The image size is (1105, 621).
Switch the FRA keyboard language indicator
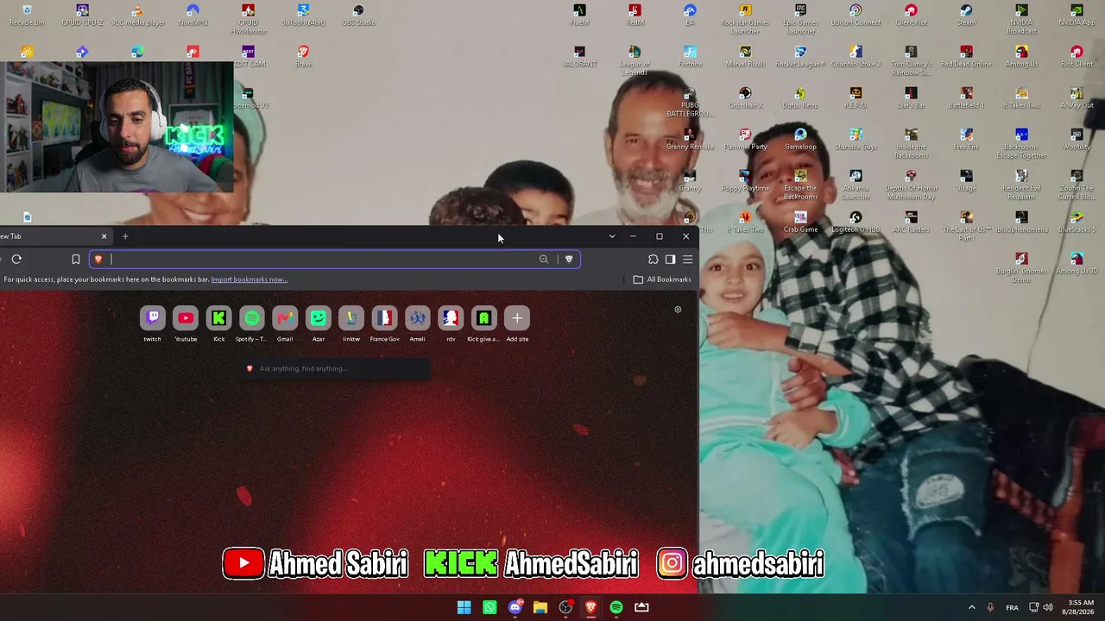click(1012, 607)
